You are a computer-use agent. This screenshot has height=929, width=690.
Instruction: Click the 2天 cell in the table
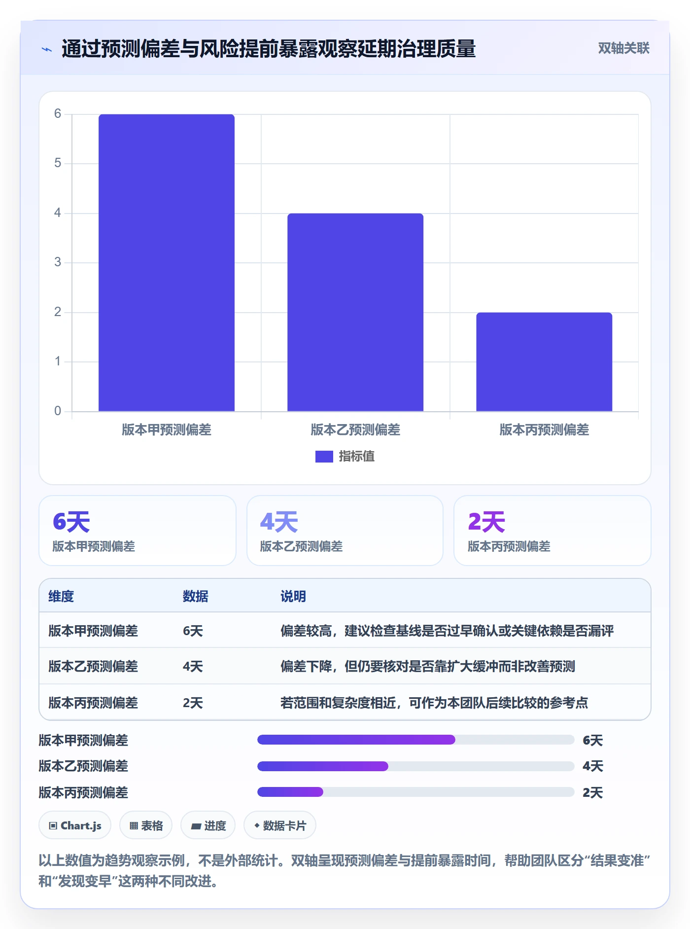tap(193, 703)
